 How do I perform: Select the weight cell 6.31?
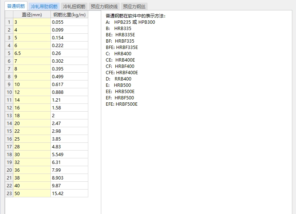click(x=69, y=162)
